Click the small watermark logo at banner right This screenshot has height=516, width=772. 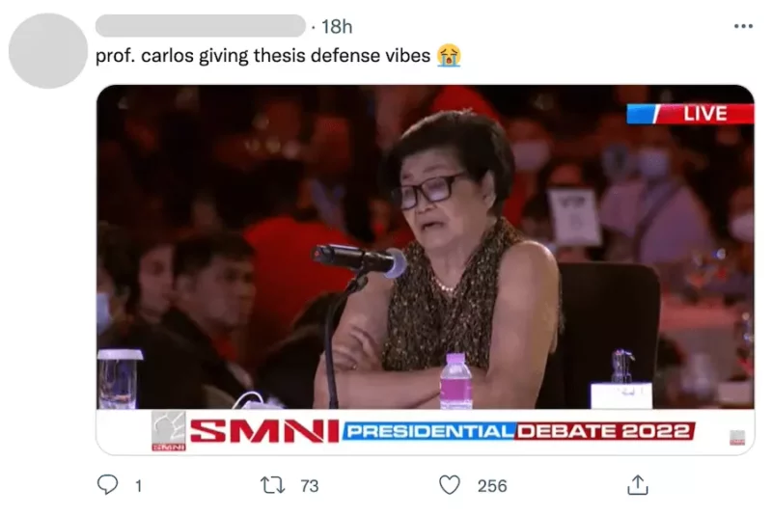(737, 437)
